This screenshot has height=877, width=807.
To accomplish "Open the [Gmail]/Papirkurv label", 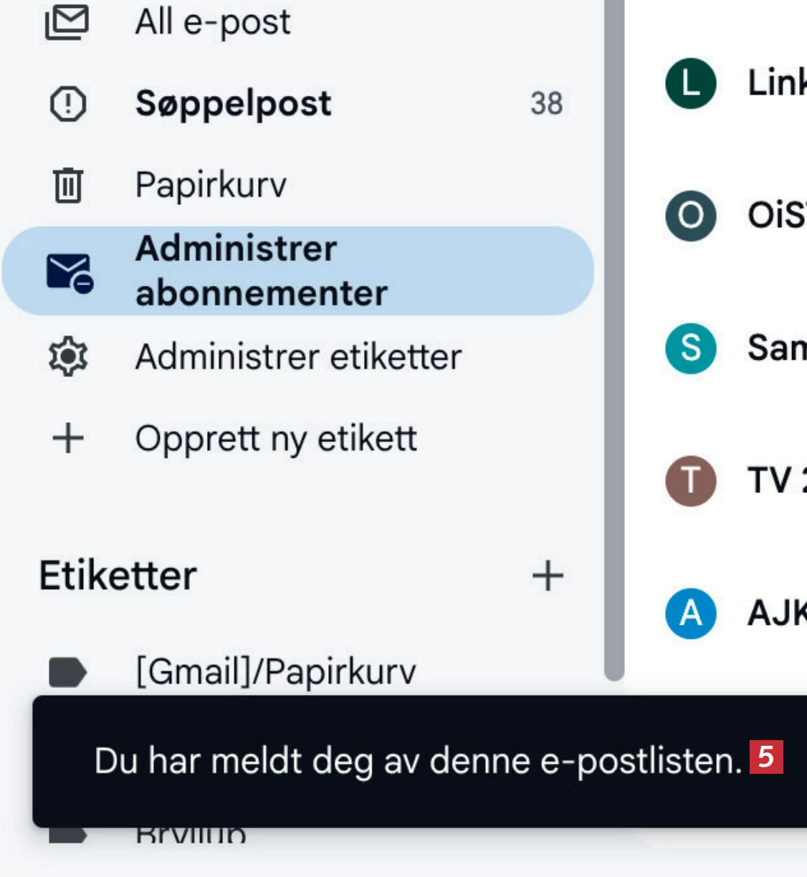I will pyautogui.click(x=276, y=672).
